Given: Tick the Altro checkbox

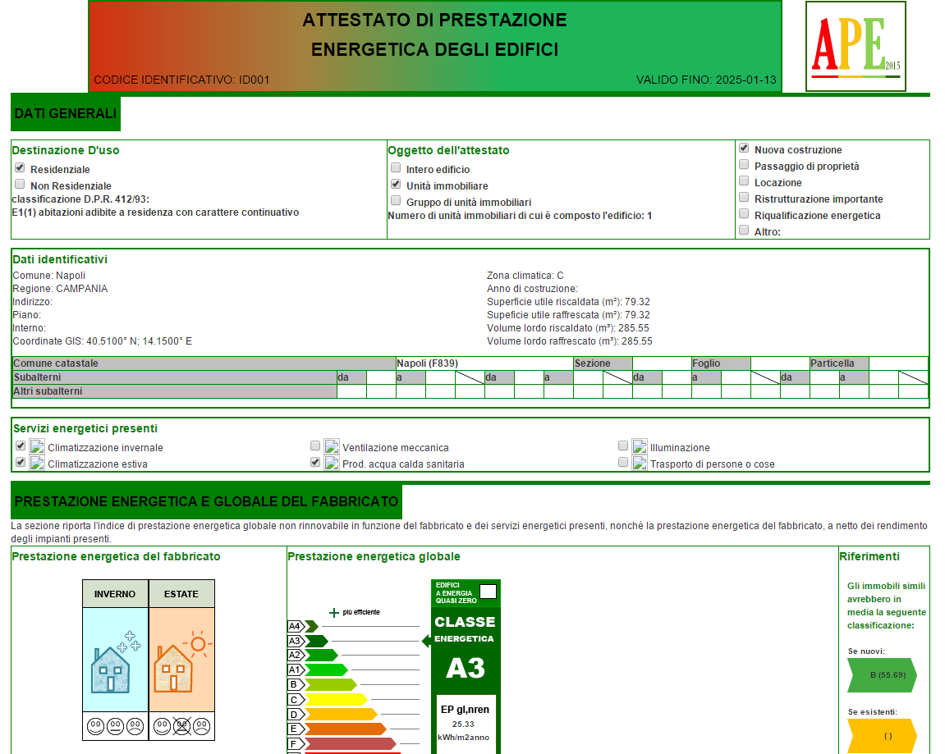Looking at the screenshot, I should pos(744,230).
